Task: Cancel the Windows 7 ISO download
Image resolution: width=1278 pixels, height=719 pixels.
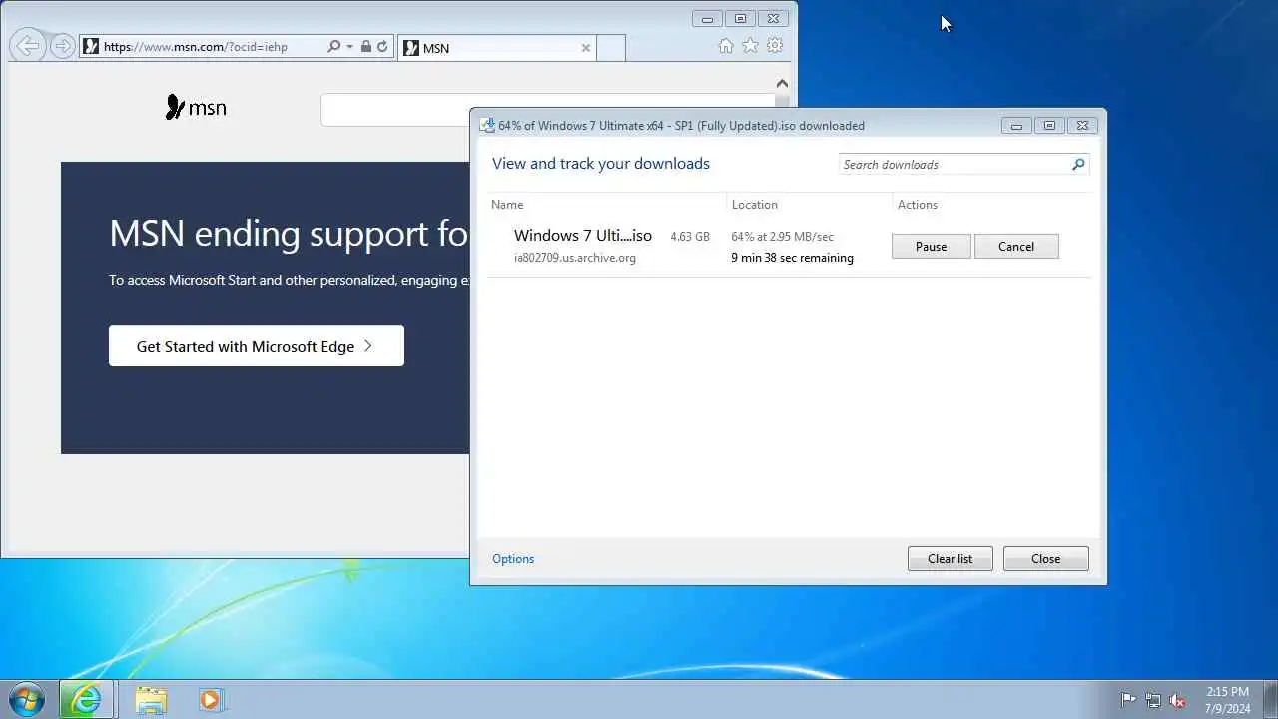Action: pos(1016,247)
